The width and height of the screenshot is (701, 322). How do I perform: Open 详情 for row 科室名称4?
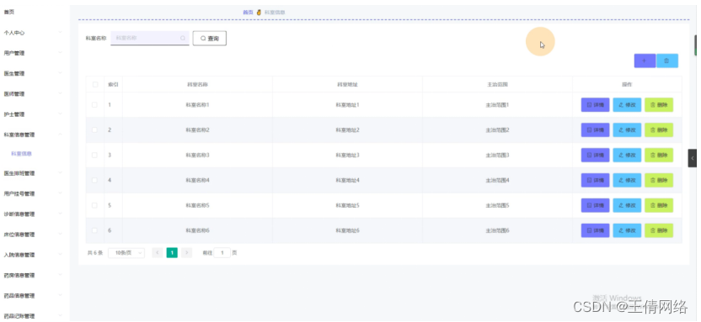coord(595,180)
